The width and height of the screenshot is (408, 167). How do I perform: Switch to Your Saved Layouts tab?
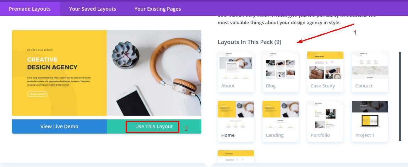[x=92, y=9]
